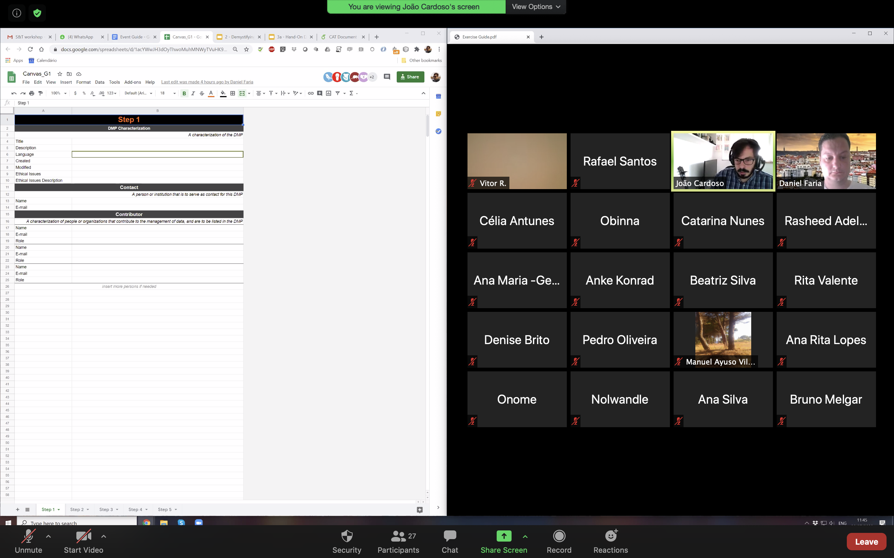This screenshot has width=894, height=558.
Task: Open the Calendar side panel icon
Action: 439,96
